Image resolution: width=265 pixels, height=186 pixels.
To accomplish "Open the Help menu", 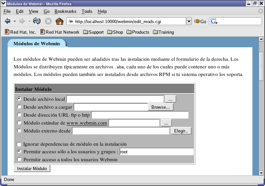I will pyautogui.click(x=102, y=11).
